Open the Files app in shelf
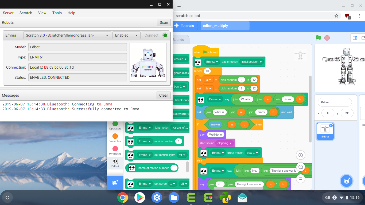The height and width of the screenshot is (205, 365). coord(174,198)
